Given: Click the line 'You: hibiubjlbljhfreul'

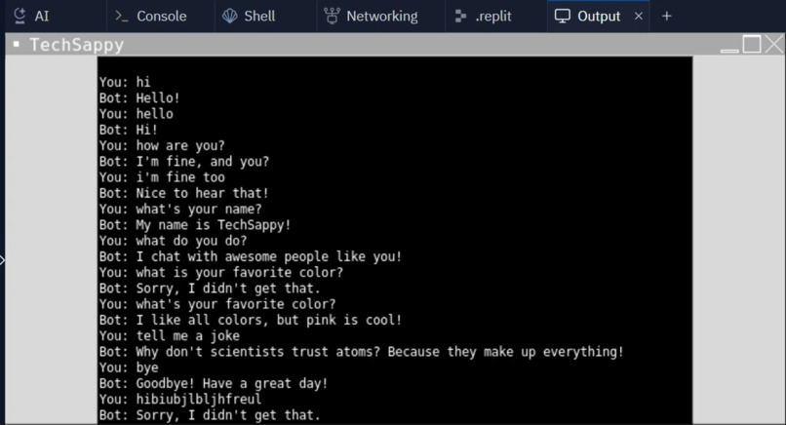Looking at the screenshot, I should pyautogui.click(x=180, y=400).
